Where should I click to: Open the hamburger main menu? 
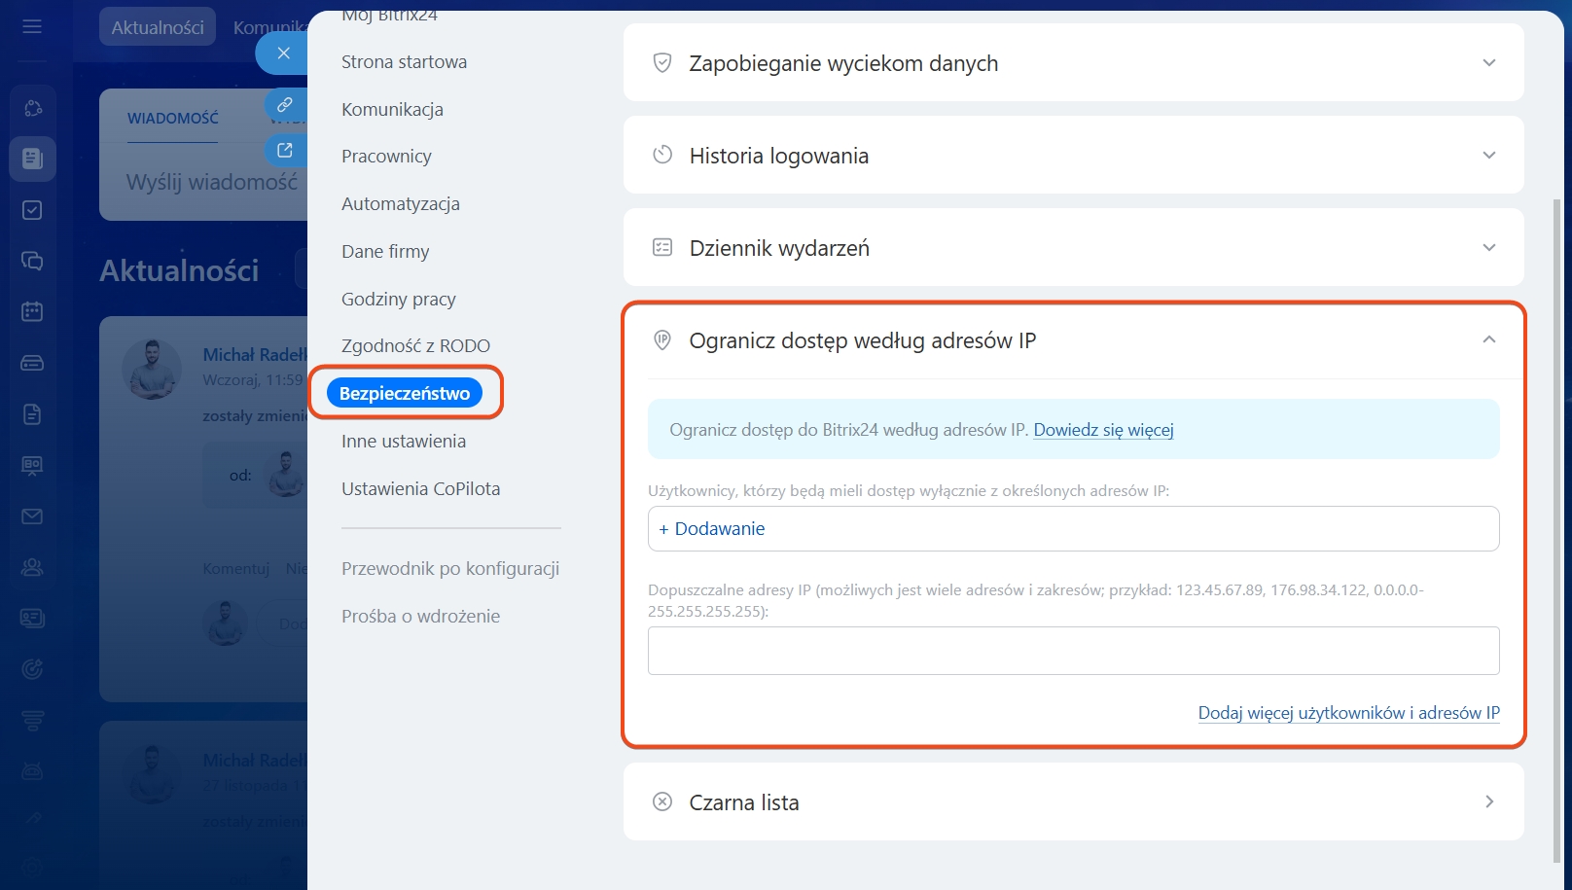(32, 26)
